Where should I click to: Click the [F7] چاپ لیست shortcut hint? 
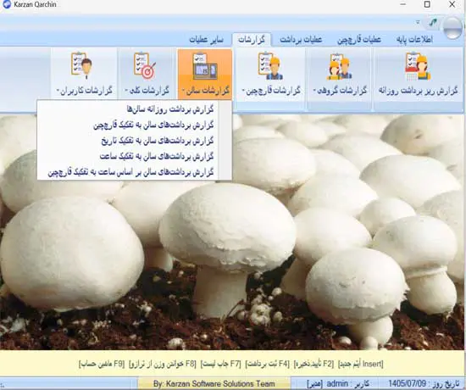click(221, 364)
